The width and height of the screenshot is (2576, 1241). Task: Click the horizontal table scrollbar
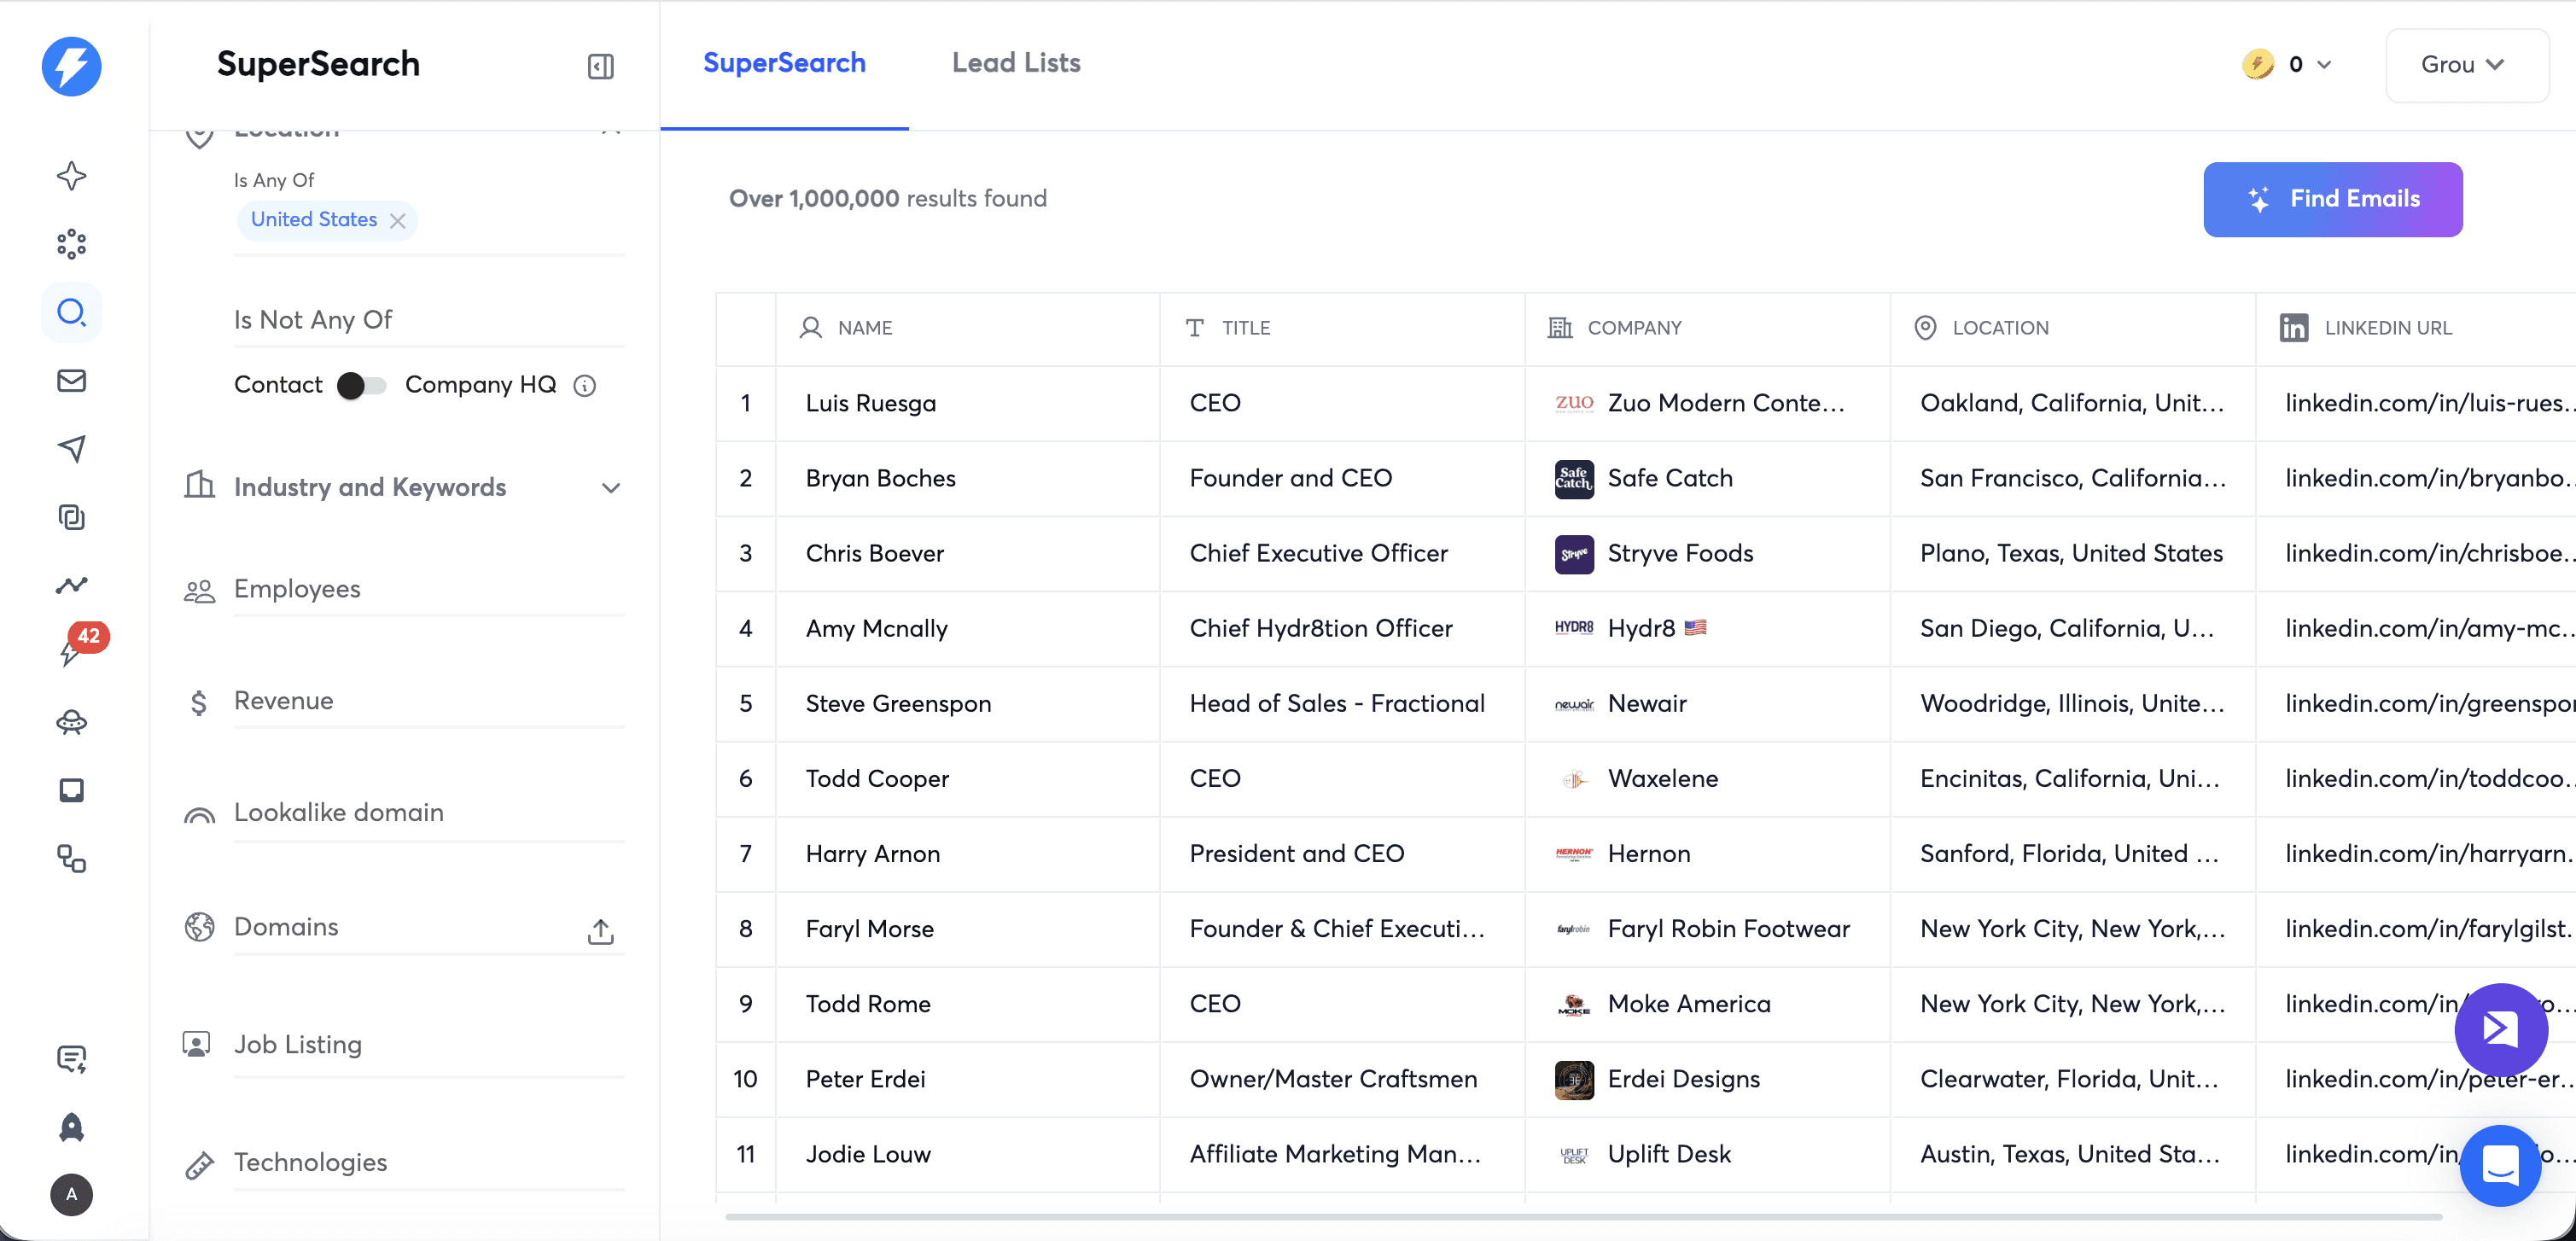(1583, 1216)
